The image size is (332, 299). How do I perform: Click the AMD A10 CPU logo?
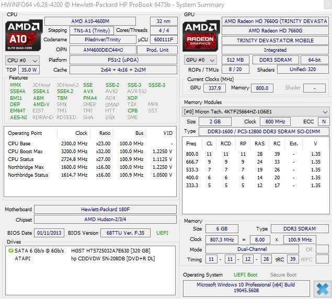coord(24,36)
